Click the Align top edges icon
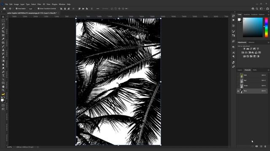 (79, 8)
